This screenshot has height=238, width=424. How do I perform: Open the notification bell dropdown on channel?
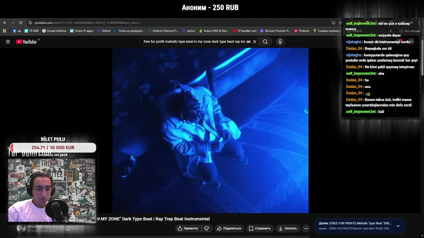[70, 228]
